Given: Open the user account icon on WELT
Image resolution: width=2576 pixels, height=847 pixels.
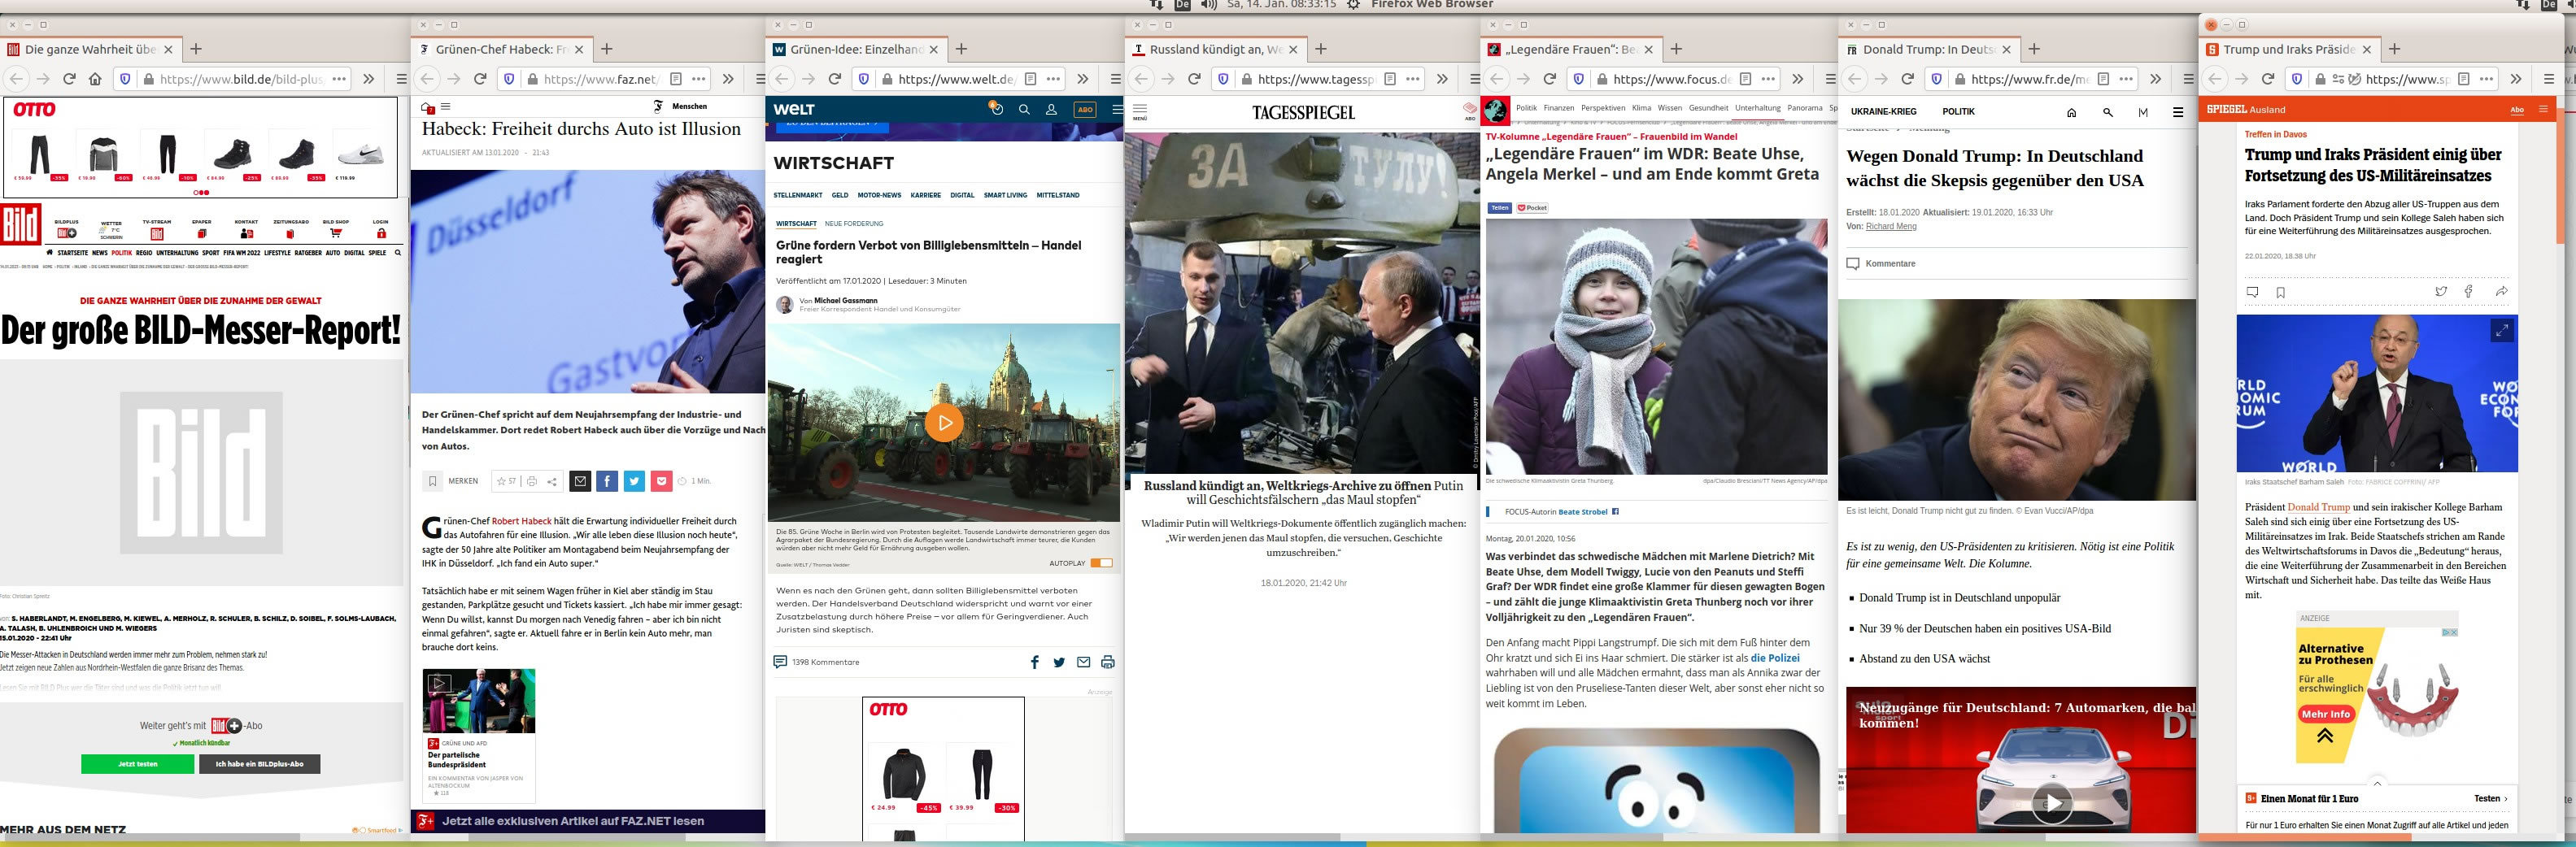Looking at the screenshot, I should pos(1051,110).
